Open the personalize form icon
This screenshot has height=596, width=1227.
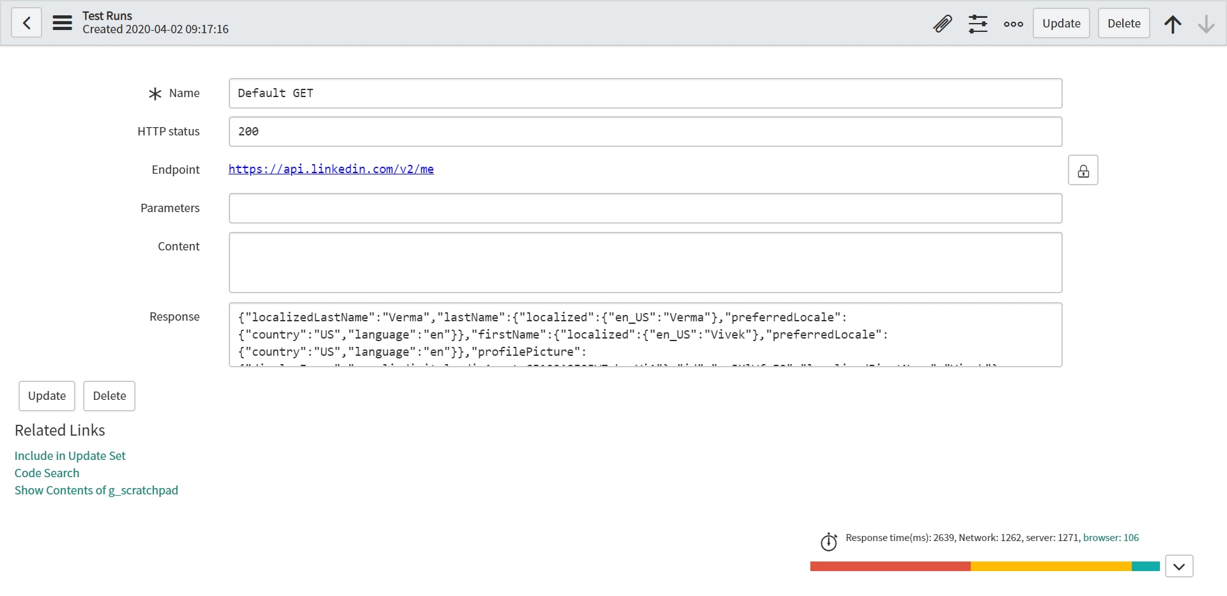978,23
